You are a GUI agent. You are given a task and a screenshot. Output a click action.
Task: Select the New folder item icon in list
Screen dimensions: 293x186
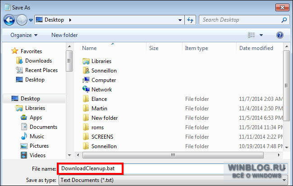pos(86,118)
